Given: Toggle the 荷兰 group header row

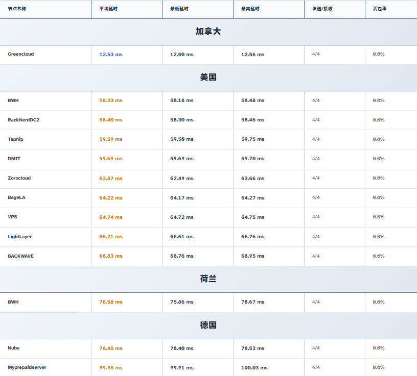Looking at the screenshot, I should coord(208,279).
